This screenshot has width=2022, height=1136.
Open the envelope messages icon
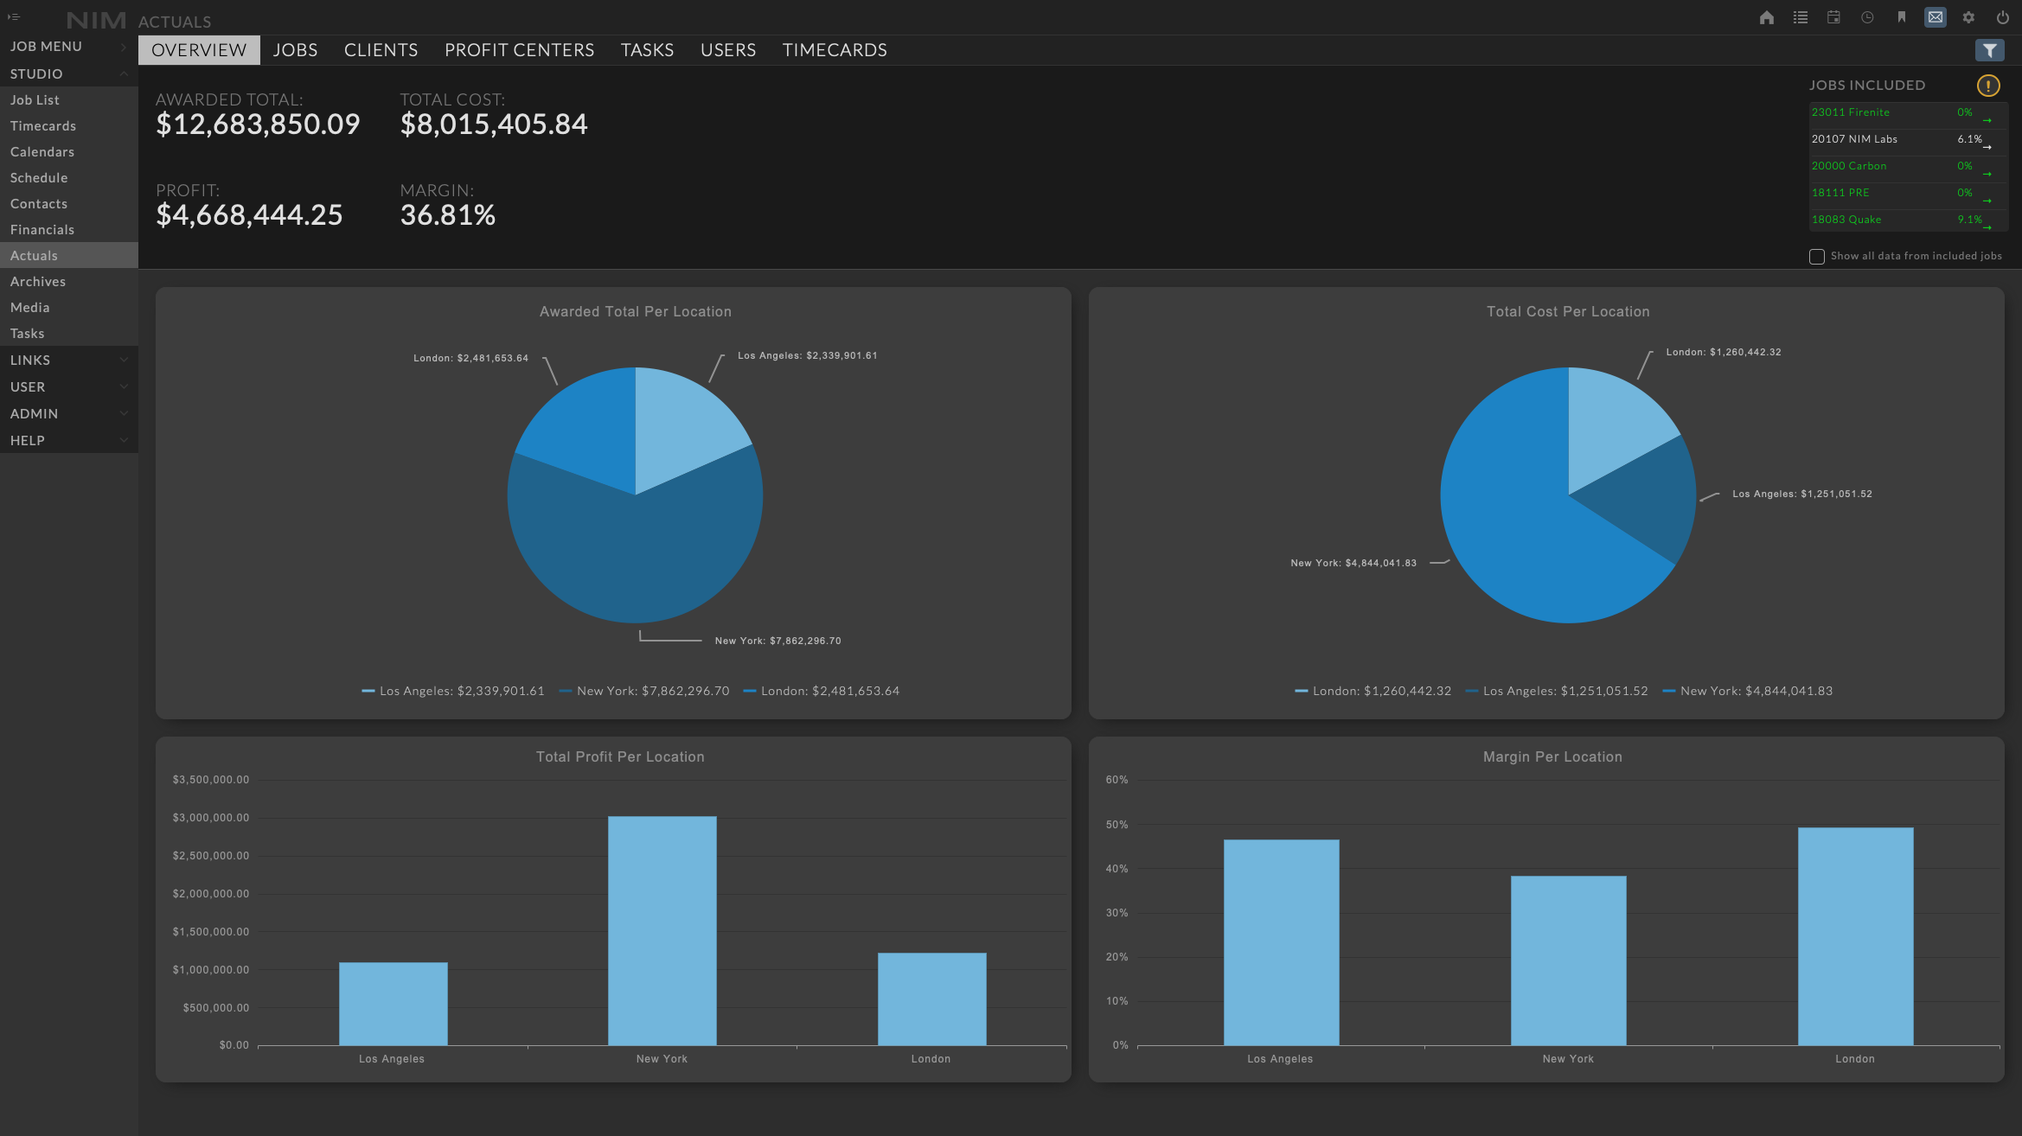1935,17
